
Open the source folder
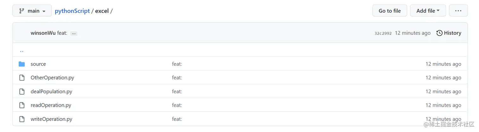[x=38, y=64]
